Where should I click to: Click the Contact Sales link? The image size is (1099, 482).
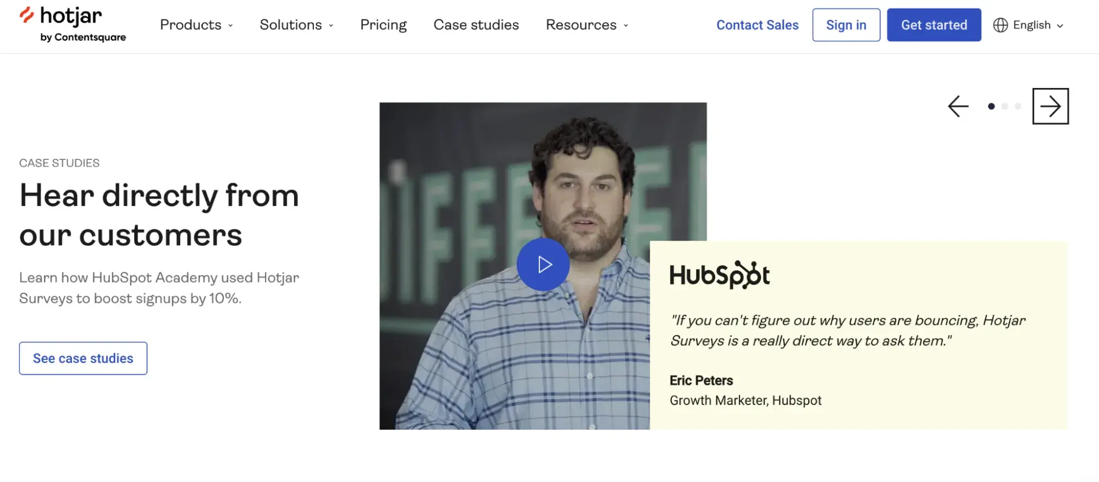[x=757, y=25]
